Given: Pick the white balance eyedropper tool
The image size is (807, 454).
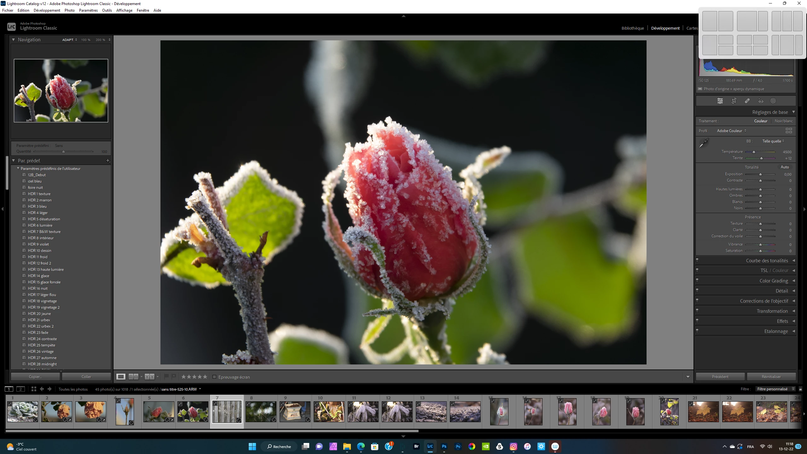Looking at the screenshot, I should click(704, 143).
